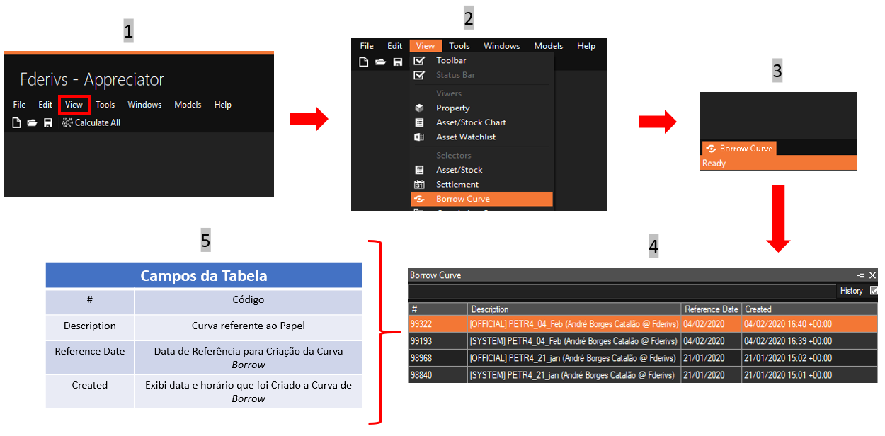Viewport: 885px width, 436px height.
Task: Toggle the Toolbar checkbox in the View menu
Action: pyautogui.click(x=419, y=61)
